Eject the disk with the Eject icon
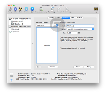This screenshot has height=93, width=106. click(x=32, y=9)
